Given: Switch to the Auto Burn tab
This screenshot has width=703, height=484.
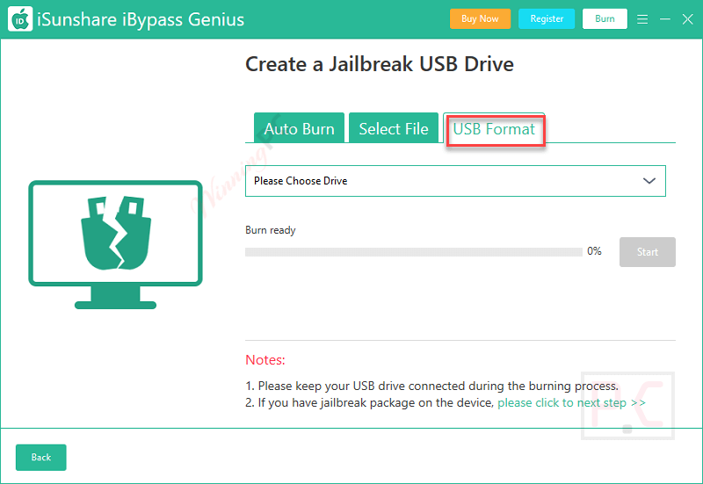Looking at the screenshot, I should (x=299, y=128).
